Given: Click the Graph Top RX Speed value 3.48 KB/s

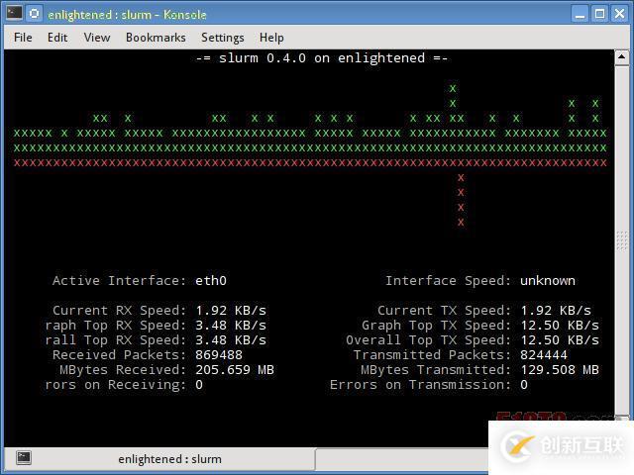Looking at the screenshot, I should [x=231, y=326].
